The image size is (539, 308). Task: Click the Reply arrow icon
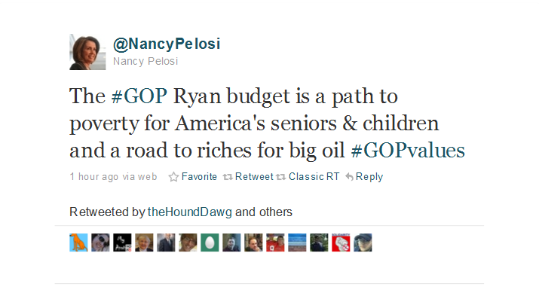pos(349,177)
